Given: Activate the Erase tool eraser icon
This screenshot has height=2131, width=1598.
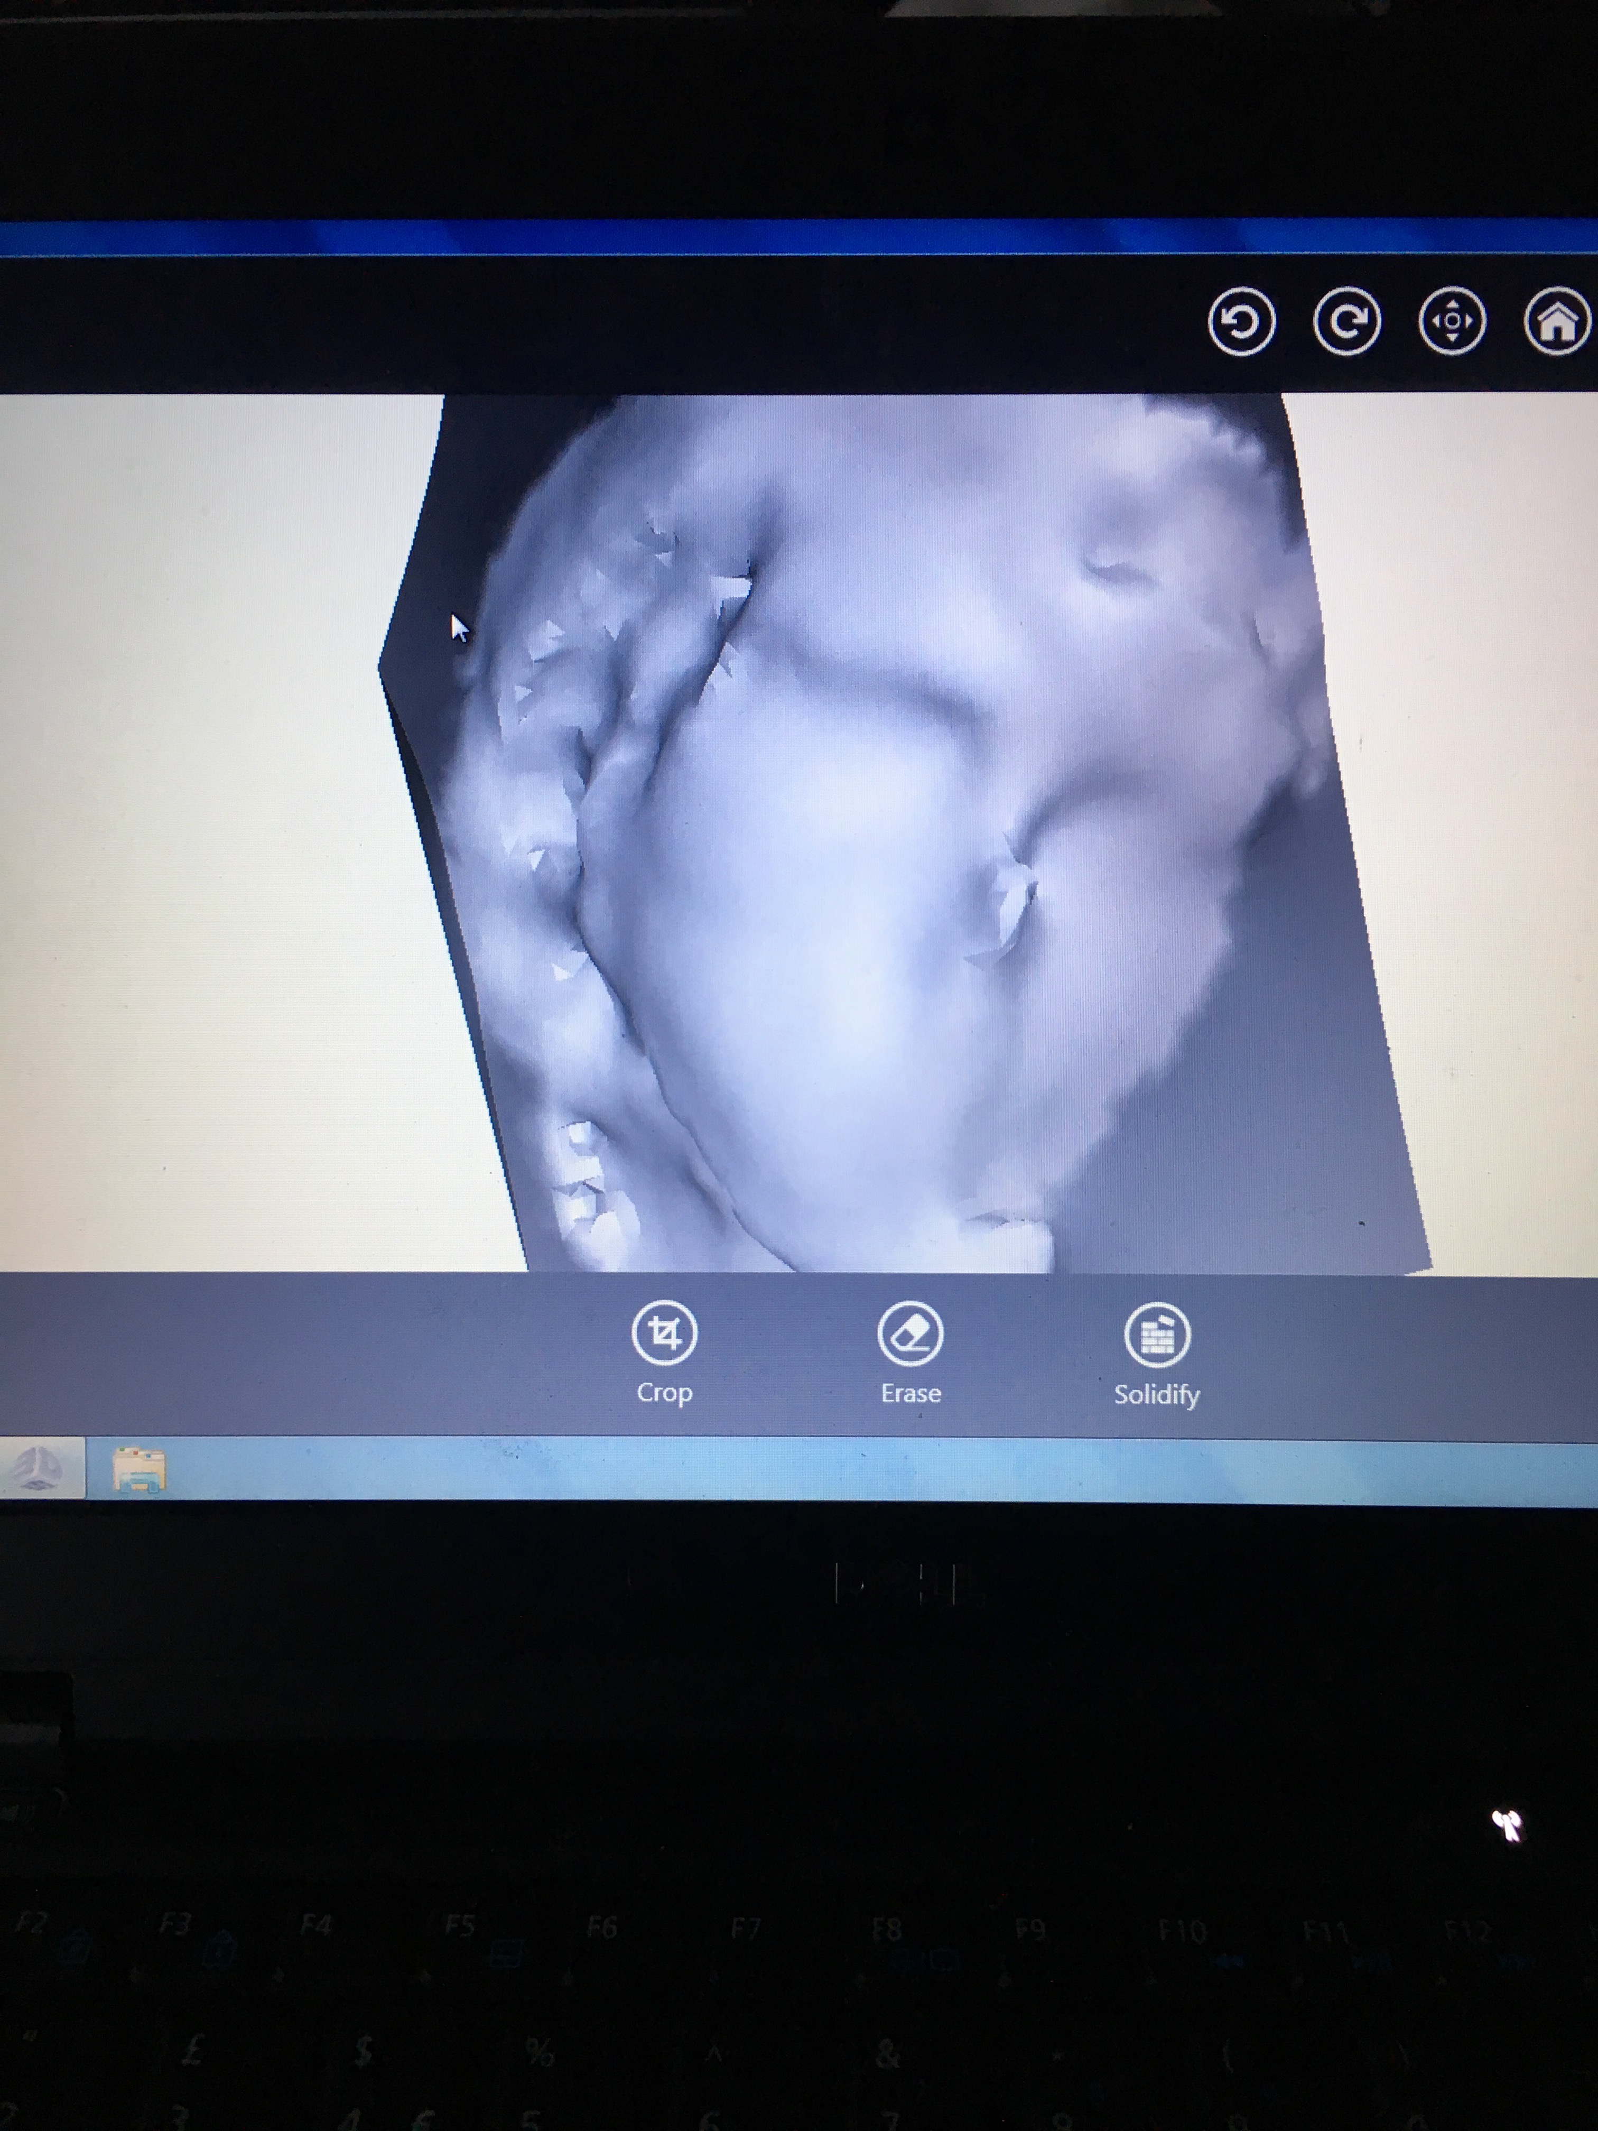Looking at the screenshot, I should point(911,1333).
